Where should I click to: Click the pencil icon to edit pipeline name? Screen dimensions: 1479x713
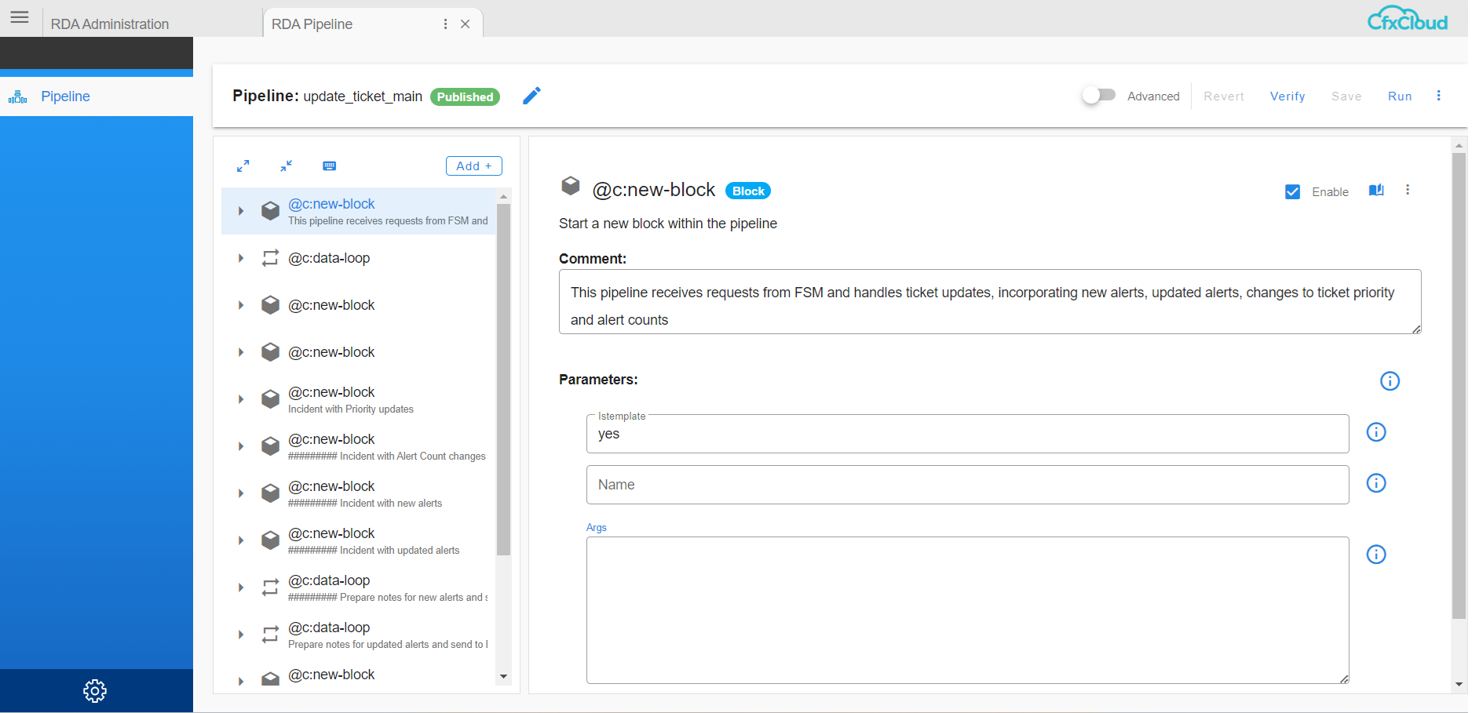click(531, 96)
